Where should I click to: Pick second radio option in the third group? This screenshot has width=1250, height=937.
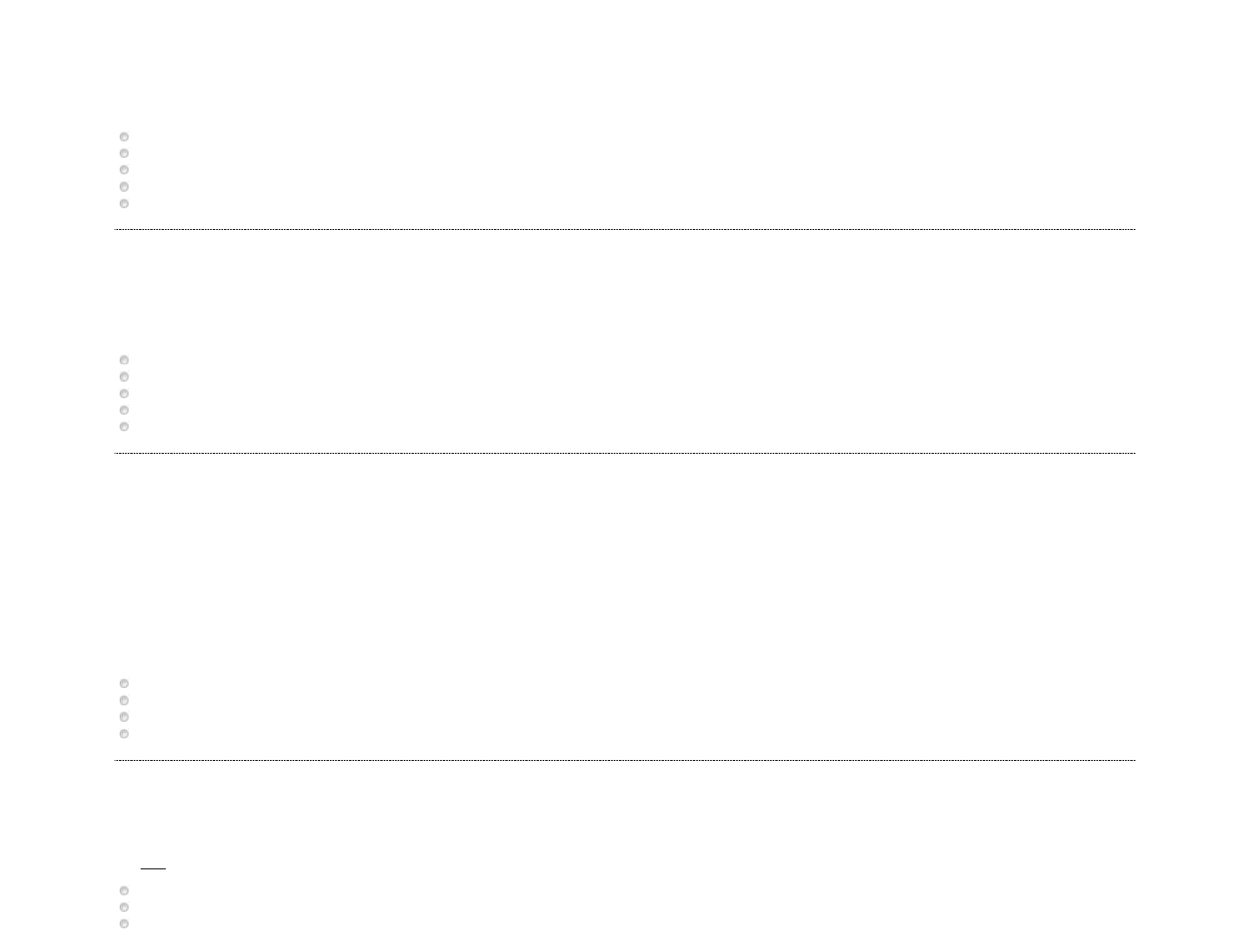(124, 700)
